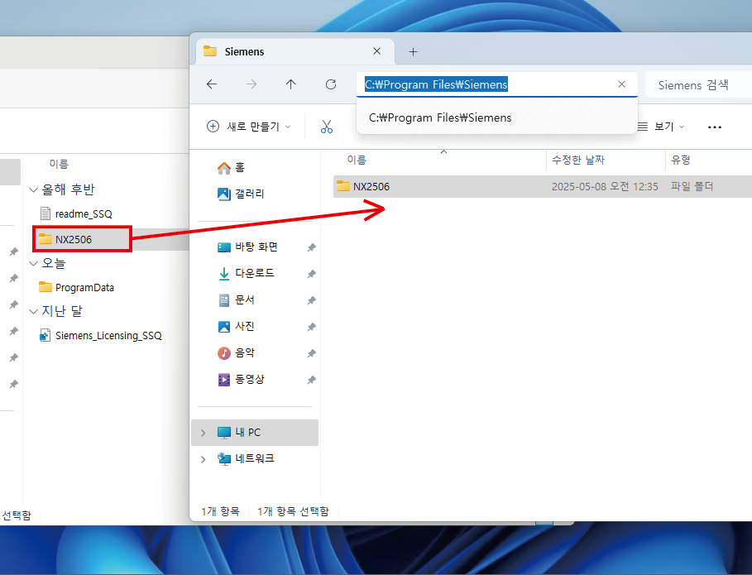This screenshot has height=575, width=752.
Task: Click the date 2025-05-08 오전 12:35
Action: [x=605, y=186]
